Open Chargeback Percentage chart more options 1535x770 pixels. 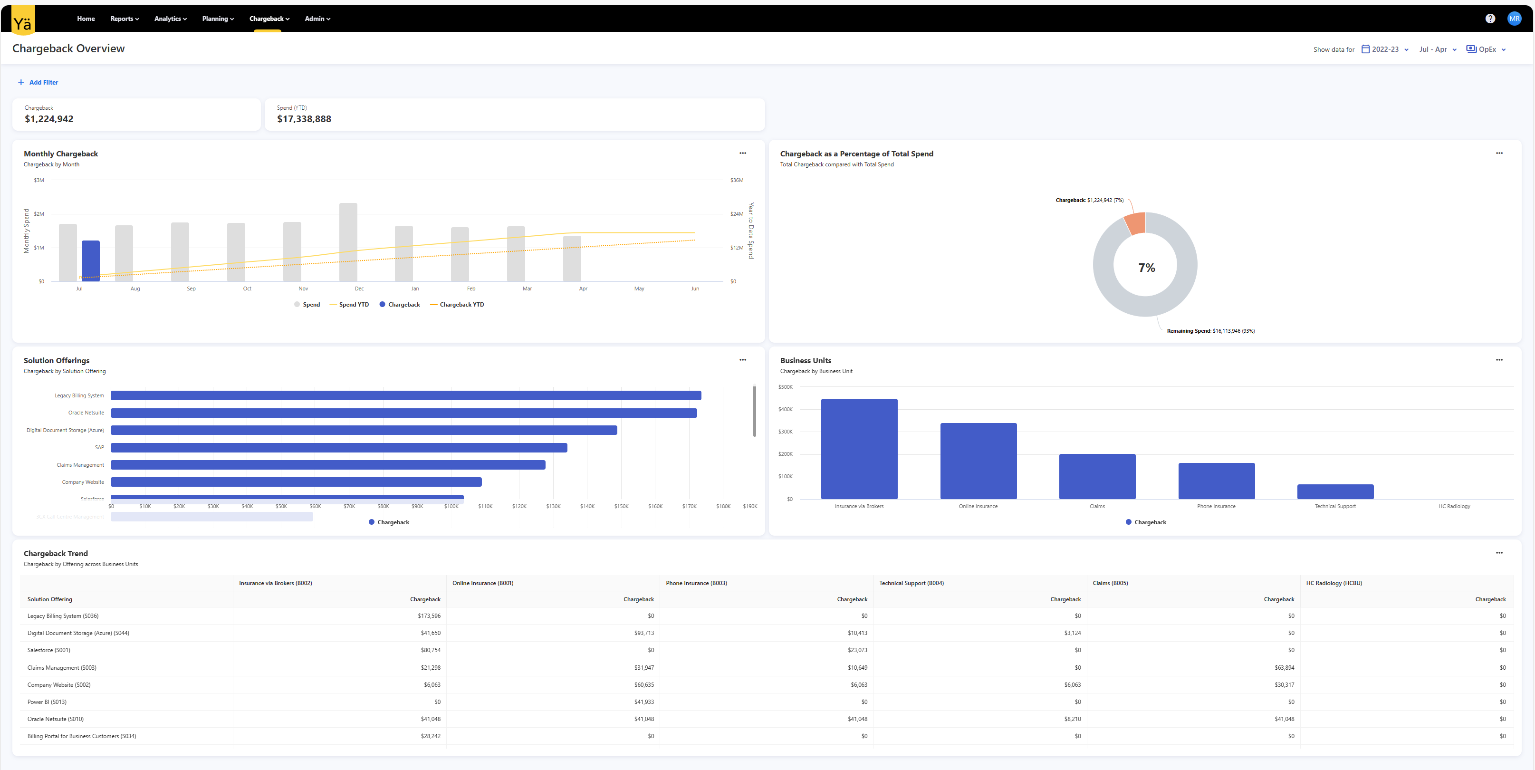click(x=1499, y=153)
